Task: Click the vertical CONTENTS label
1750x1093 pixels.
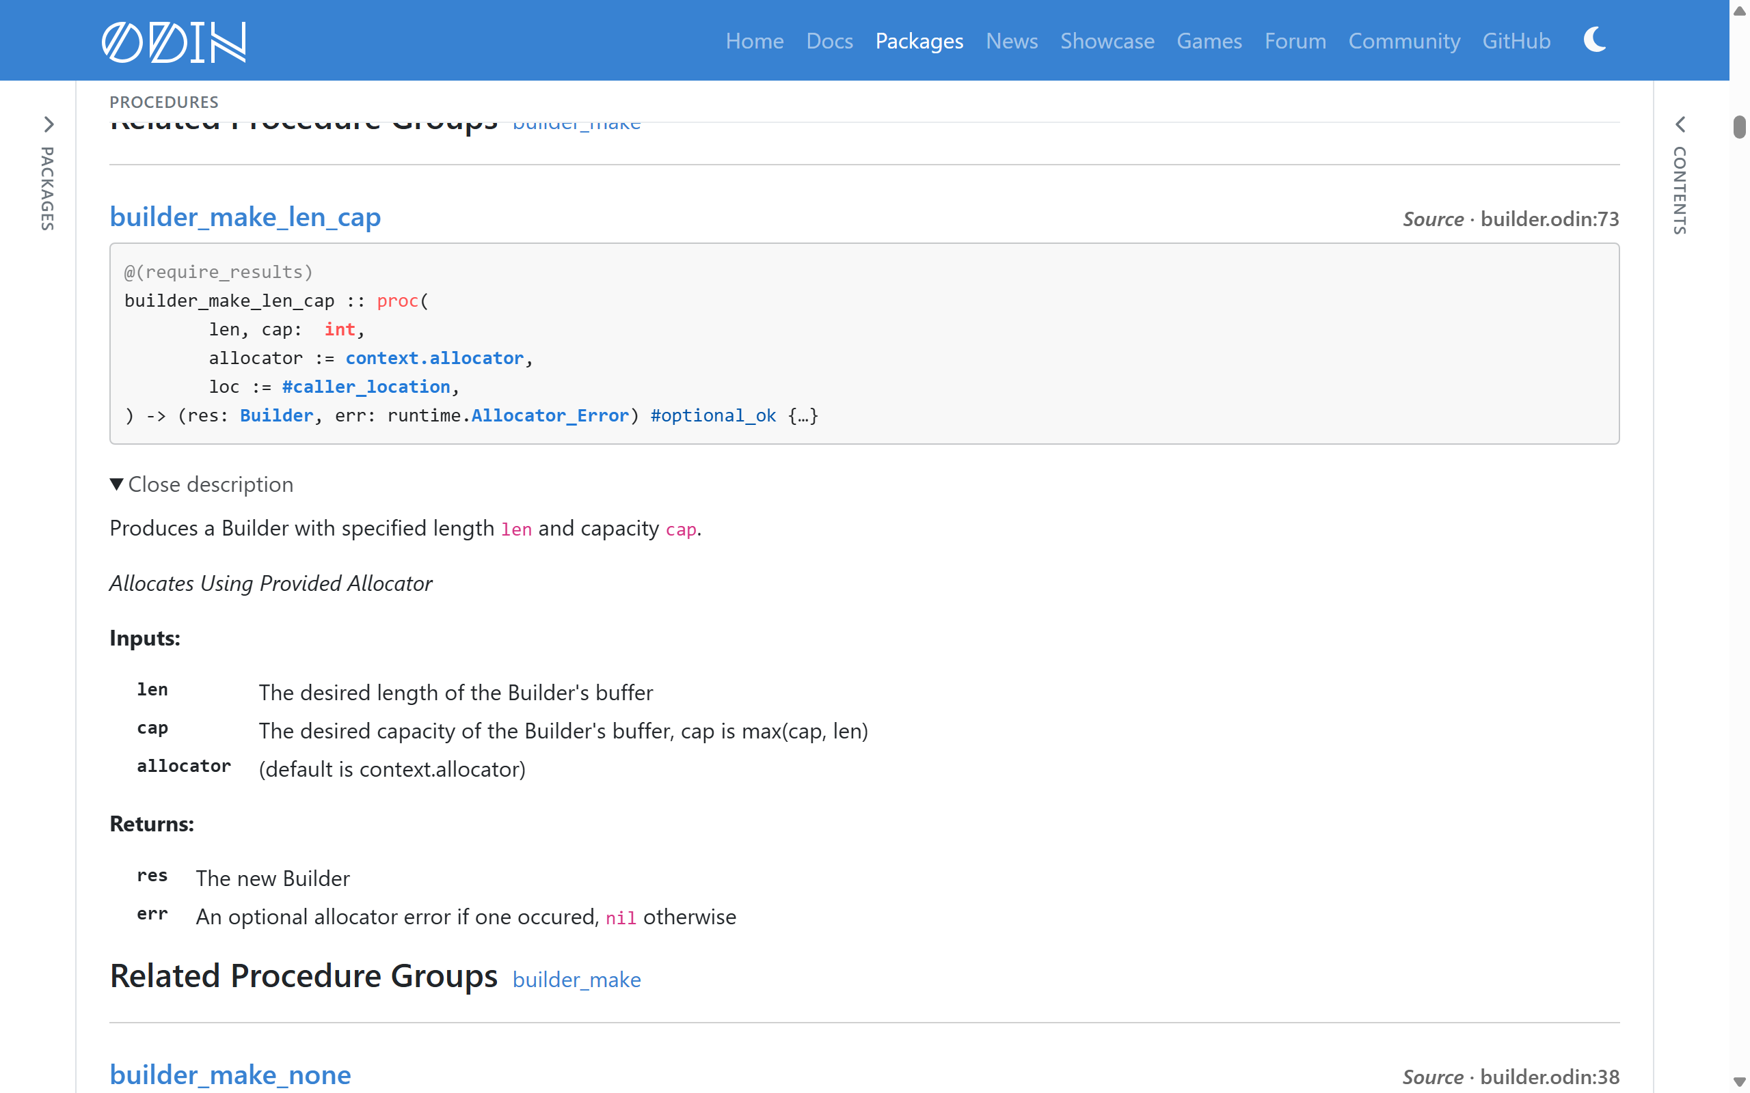Action: coord(1680,191)
